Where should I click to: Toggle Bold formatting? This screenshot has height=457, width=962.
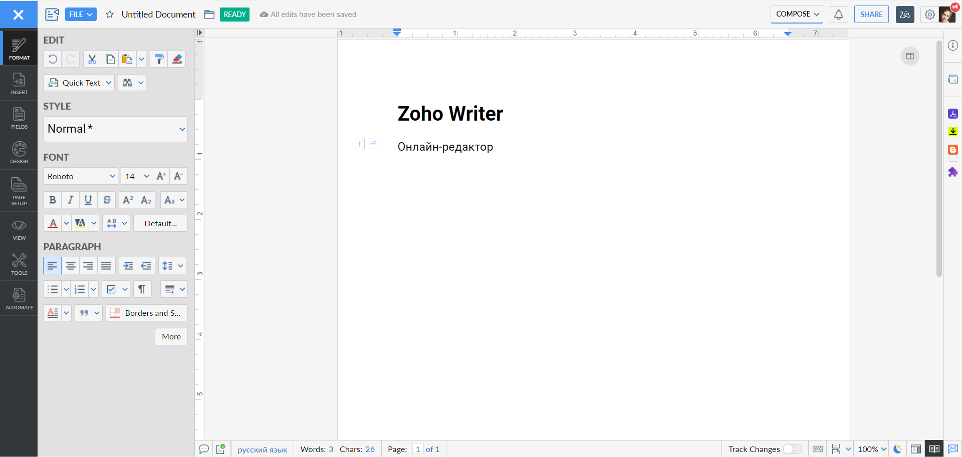pos(53,200)
